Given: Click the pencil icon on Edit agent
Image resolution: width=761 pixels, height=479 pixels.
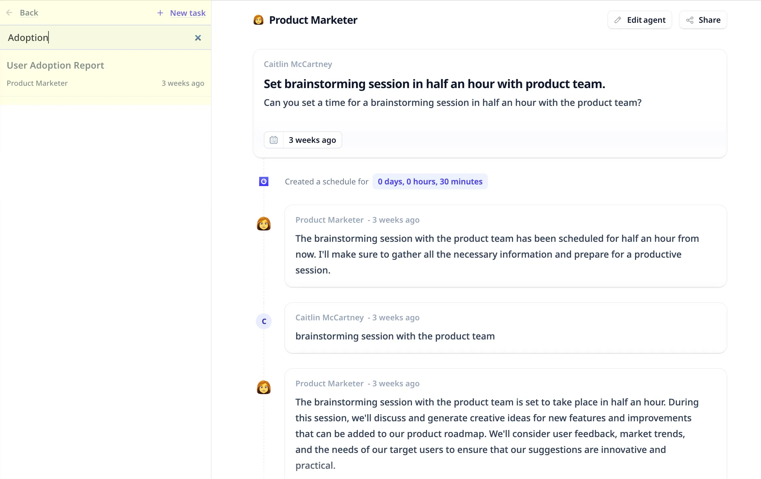Looking at the screenshot, I should coord(618,20).
